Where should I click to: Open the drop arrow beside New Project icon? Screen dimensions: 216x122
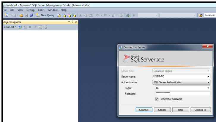[10, 15]
